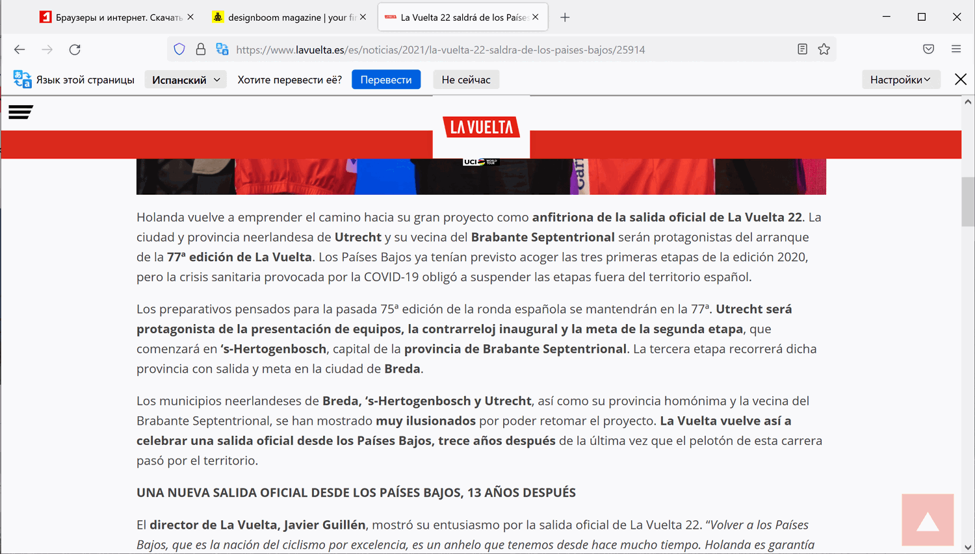The image size is (975, 554).
Task: Reload the current page
Action: coord(75,49)
